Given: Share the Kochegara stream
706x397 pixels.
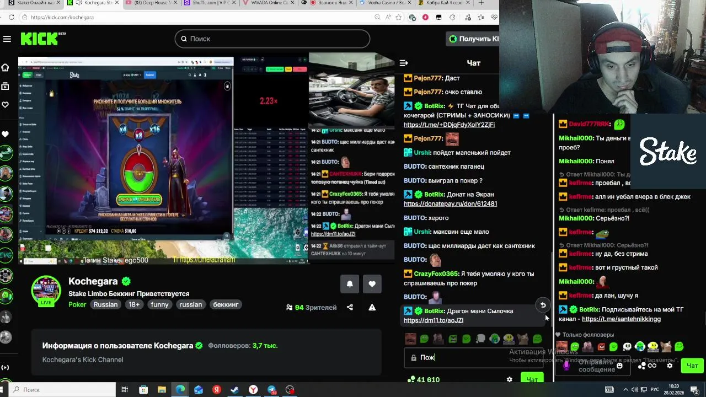Looking at the screenshot, I should click(x=350, y=307).
